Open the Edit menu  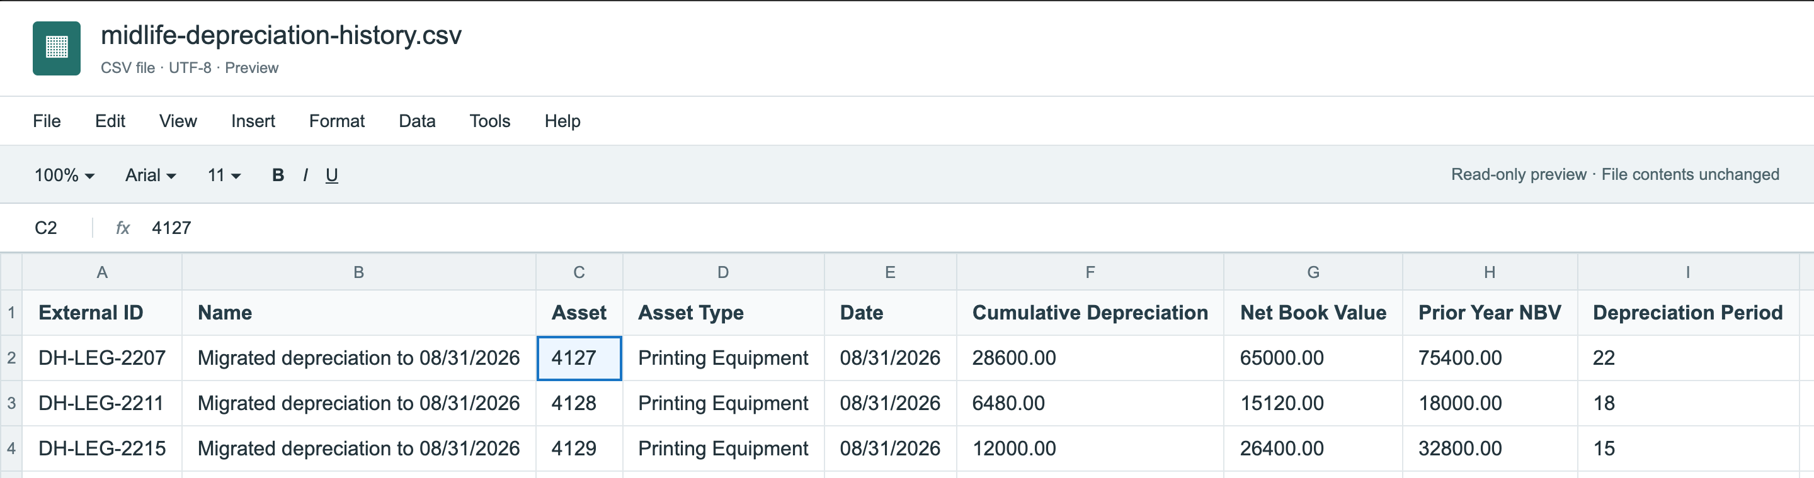(110, 121)
